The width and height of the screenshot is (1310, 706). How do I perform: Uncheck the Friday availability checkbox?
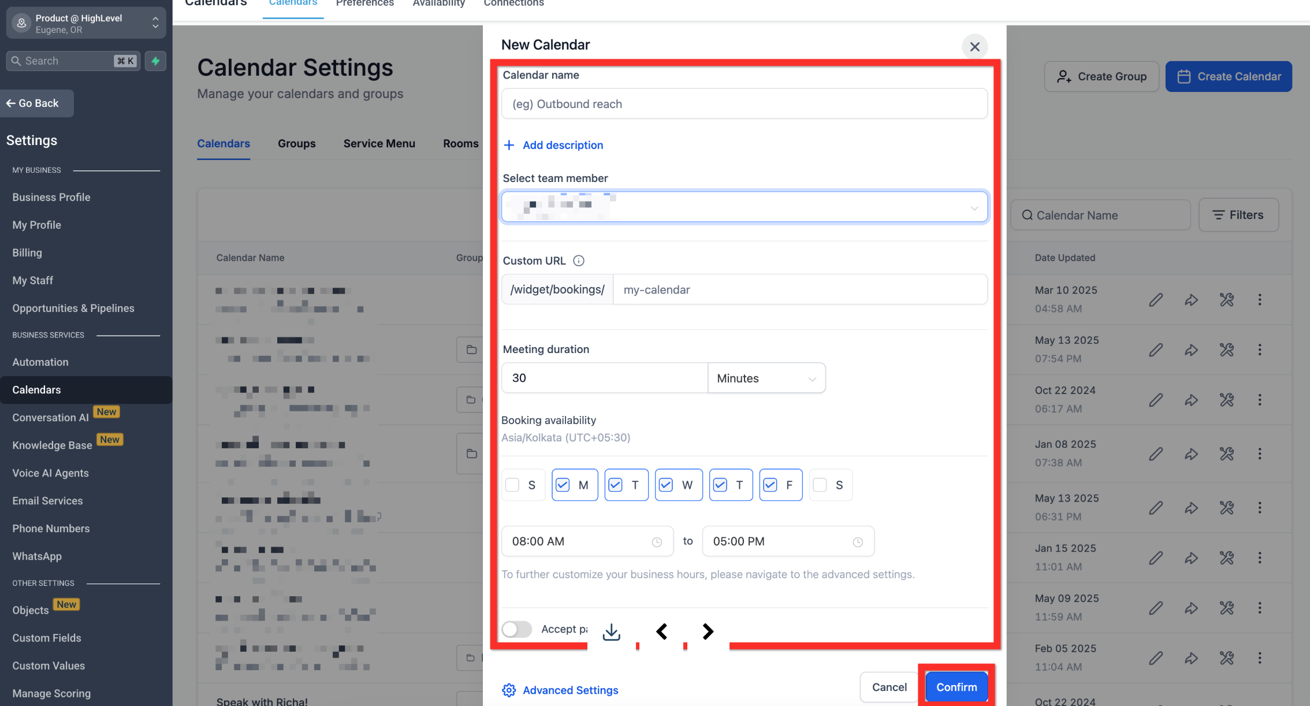coord(770,485)
